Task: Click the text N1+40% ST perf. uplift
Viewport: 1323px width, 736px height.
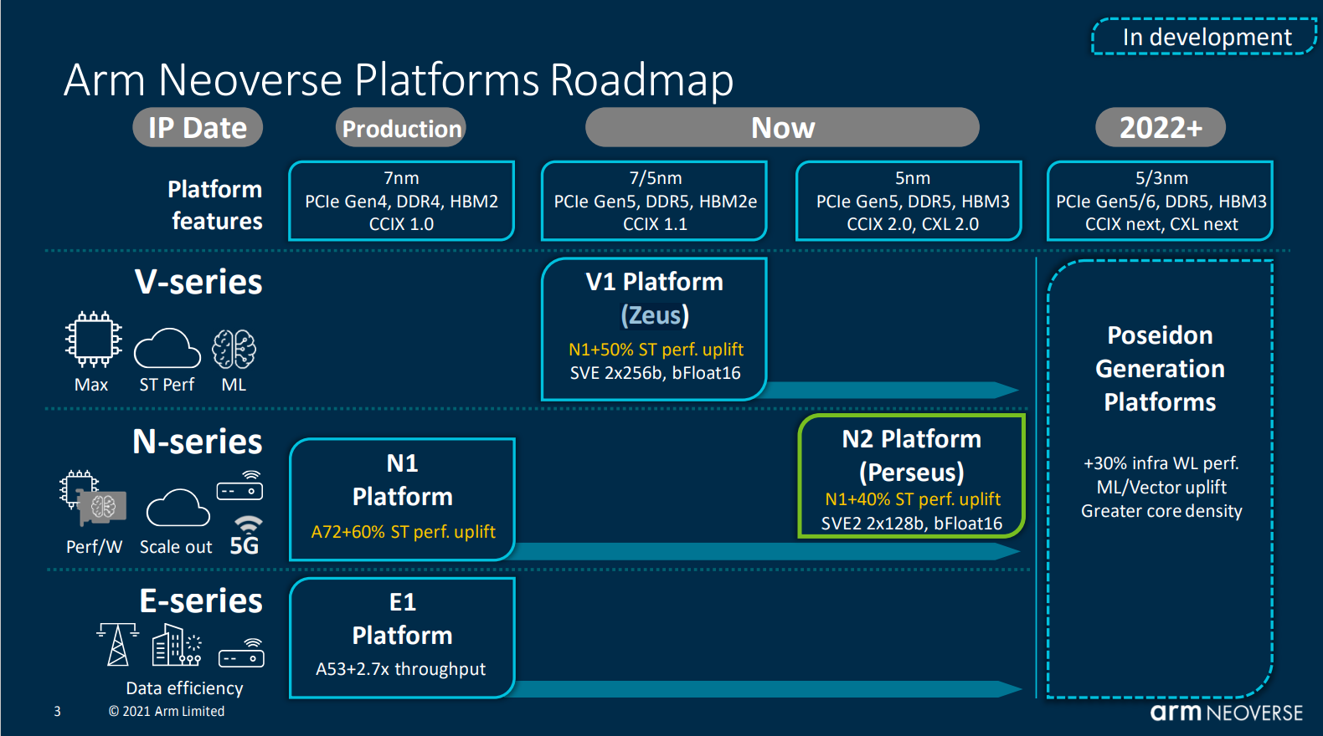Action: point(913,499)
